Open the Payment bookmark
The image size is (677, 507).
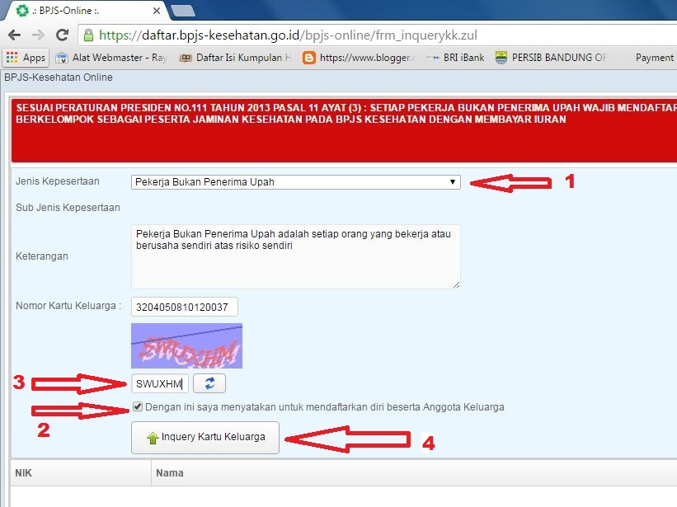655,58
